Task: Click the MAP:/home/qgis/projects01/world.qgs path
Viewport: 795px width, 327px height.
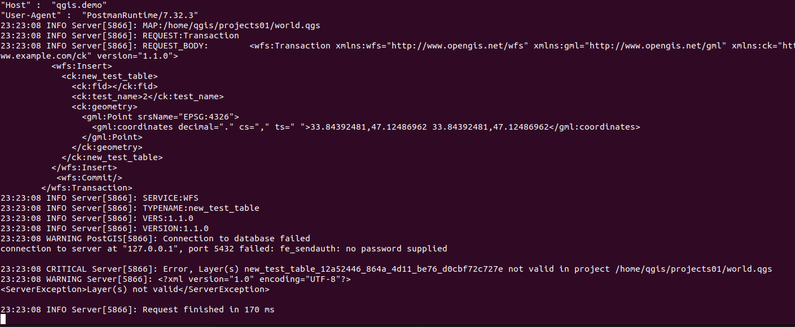Action: pos(231,25)
